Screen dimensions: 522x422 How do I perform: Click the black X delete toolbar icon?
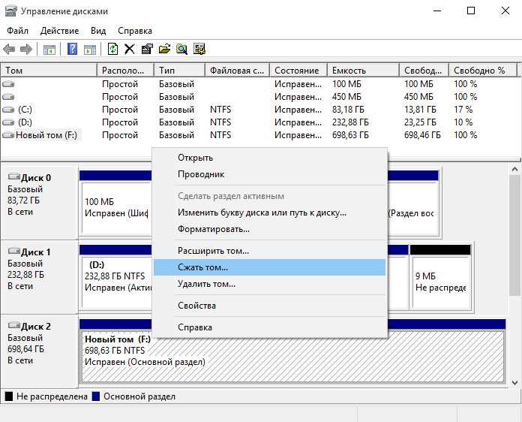(x=130, y=49)
